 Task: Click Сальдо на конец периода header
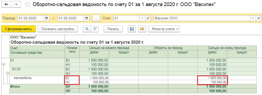tap(227, 48)
